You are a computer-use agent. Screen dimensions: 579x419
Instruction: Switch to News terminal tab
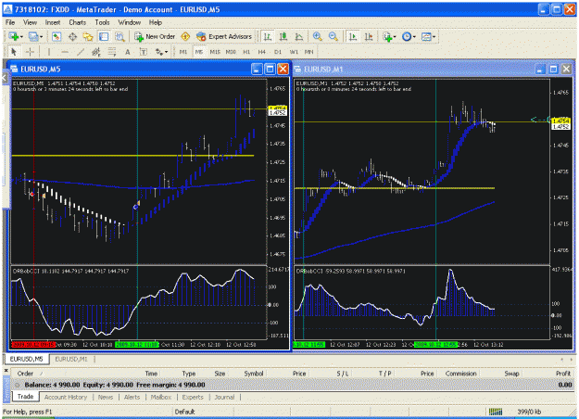(106, 397)
